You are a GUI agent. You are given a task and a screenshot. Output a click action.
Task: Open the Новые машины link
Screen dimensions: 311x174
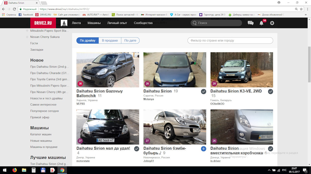pyautogui.click(x=41, y=141)
